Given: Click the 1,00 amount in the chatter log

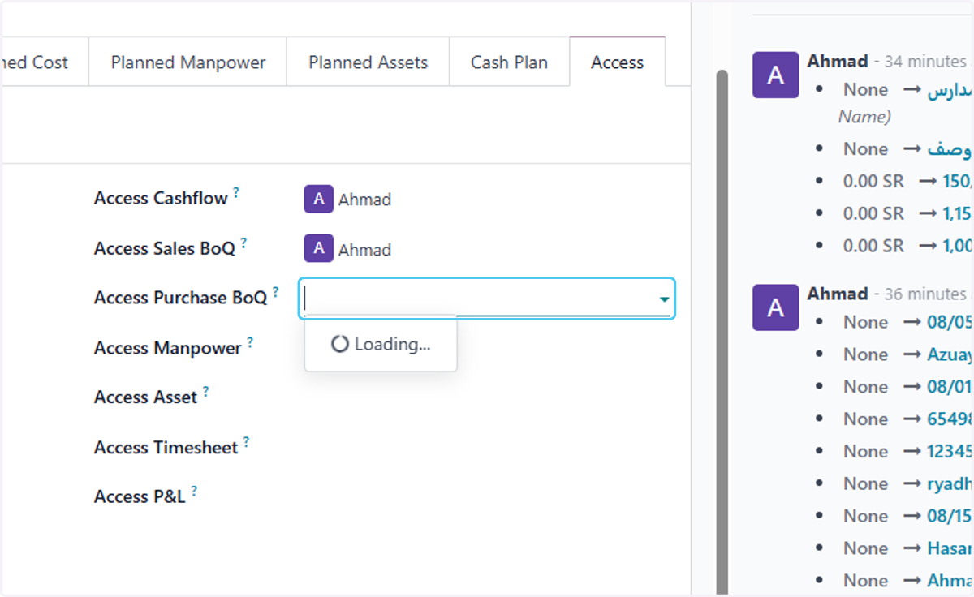Looking at the screenshot, I should tap(958, 245).
